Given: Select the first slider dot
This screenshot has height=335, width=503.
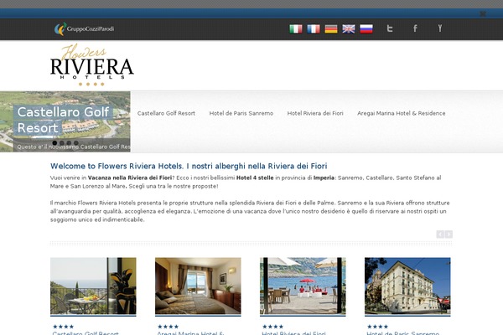Looking at the screenshot, I should pos(54,143).
